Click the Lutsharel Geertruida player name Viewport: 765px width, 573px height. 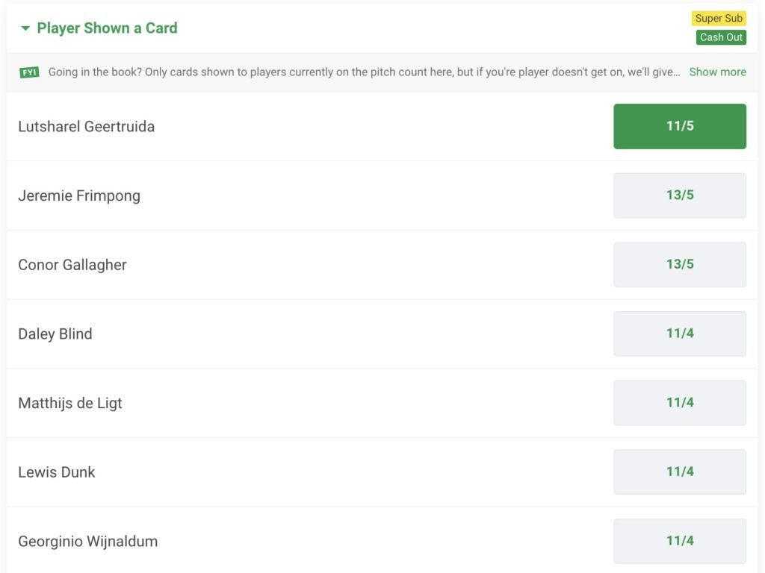[x=86, y=127]
